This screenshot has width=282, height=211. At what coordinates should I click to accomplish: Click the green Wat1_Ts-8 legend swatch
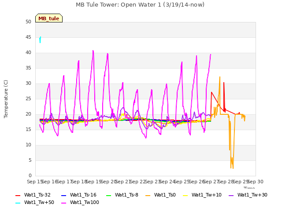[109, 195]
